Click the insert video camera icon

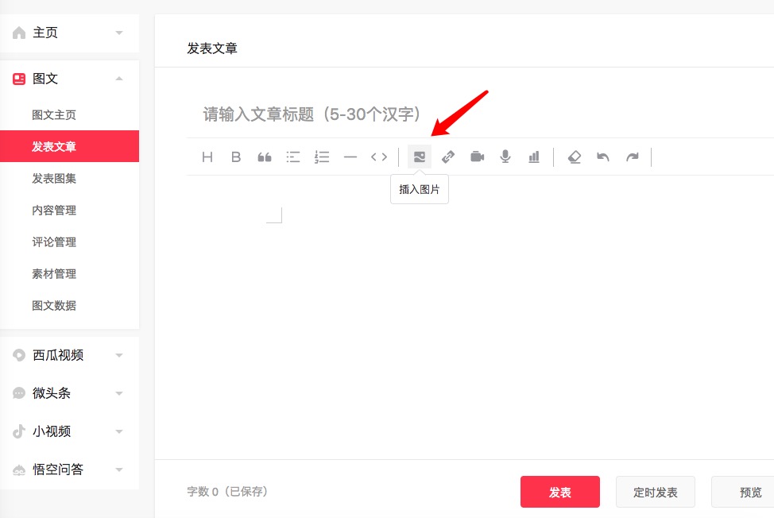[x=476, y=157]
